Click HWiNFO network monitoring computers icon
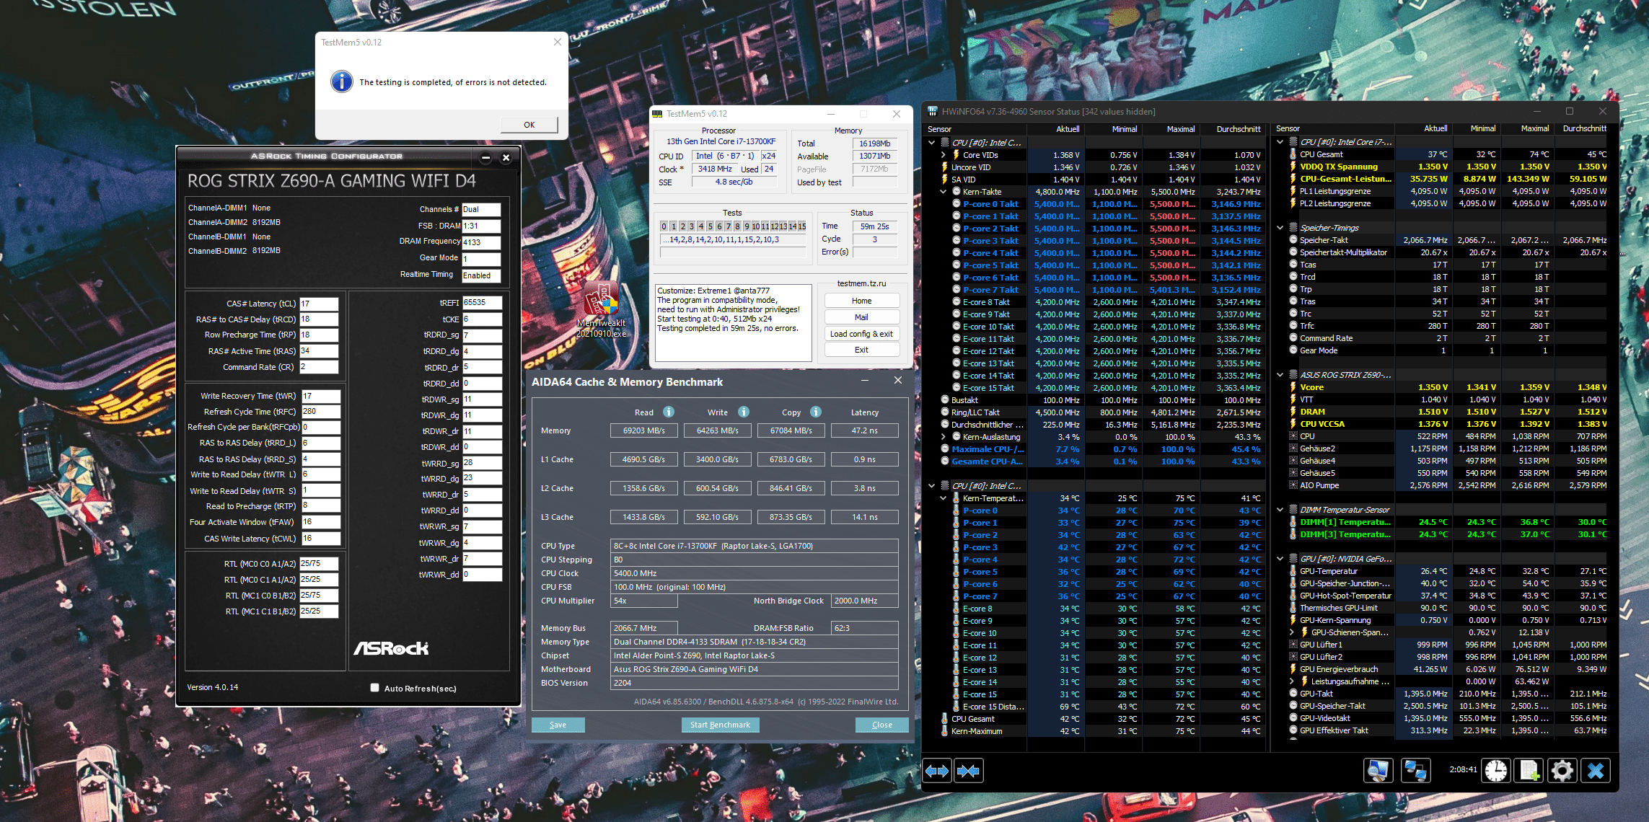Viewport: 1649px width, 822px height. (x=1415, y=771)
